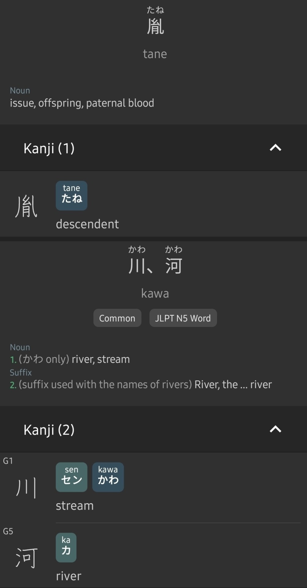Screen dimensions: 307x588
Task: Tap the Common tag
Action: [x=117, y=318]
